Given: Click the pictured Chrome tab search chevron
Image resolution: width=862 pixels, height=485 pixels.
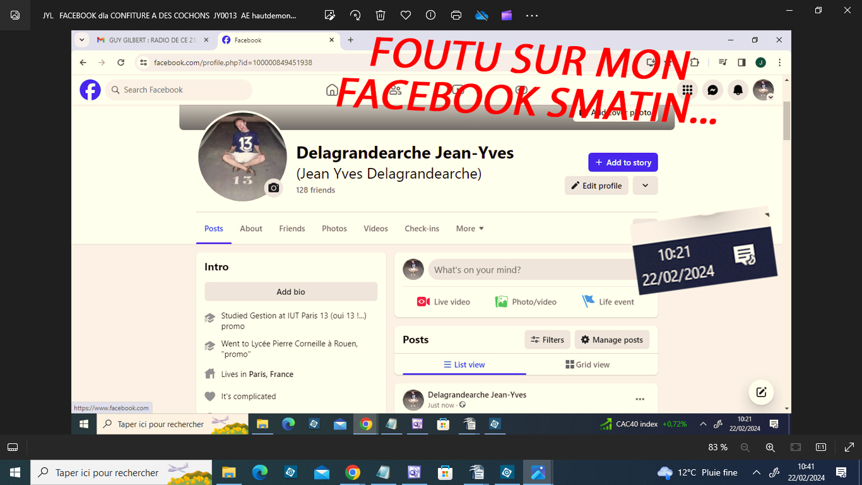Looking at the screenshot, I should (x=81, y=40).
